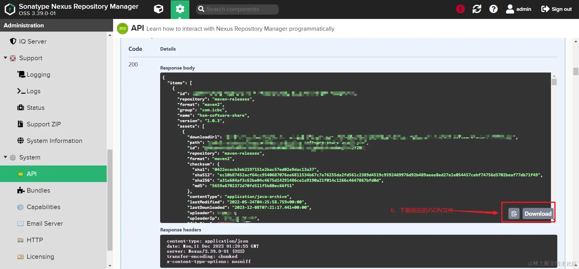Open Logs in sidebar
This screenshot has height=269, width=579.
pos(33,91)
